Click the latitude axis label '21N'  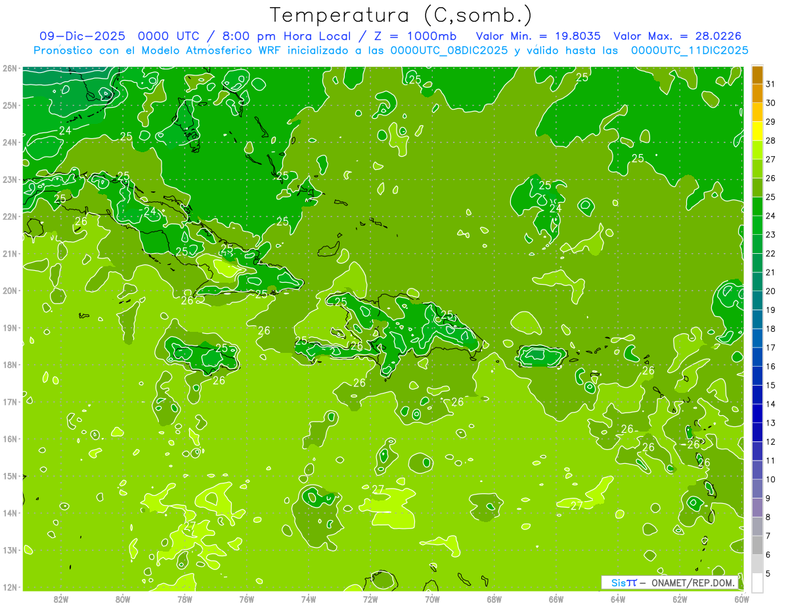click(10, 254)
